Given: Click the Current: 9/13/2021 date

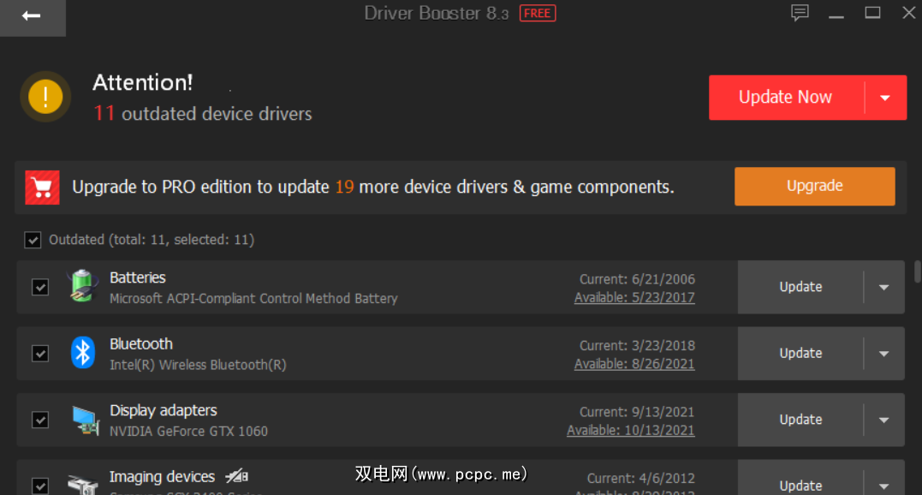Looking at the screenshot, I should [638, 412].
